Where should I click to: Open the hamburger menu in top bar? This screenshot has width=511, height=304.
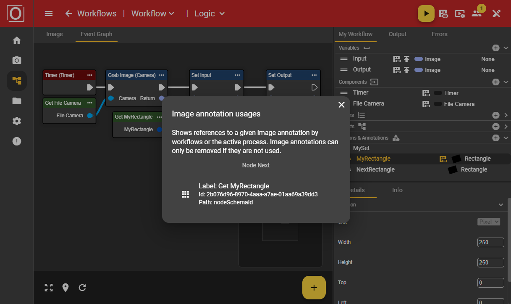[49, 13]
